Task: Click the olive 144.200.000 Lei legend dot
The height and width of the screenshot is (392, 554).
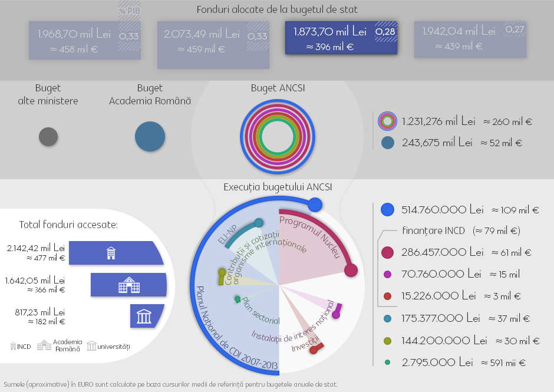Action: 388,341
